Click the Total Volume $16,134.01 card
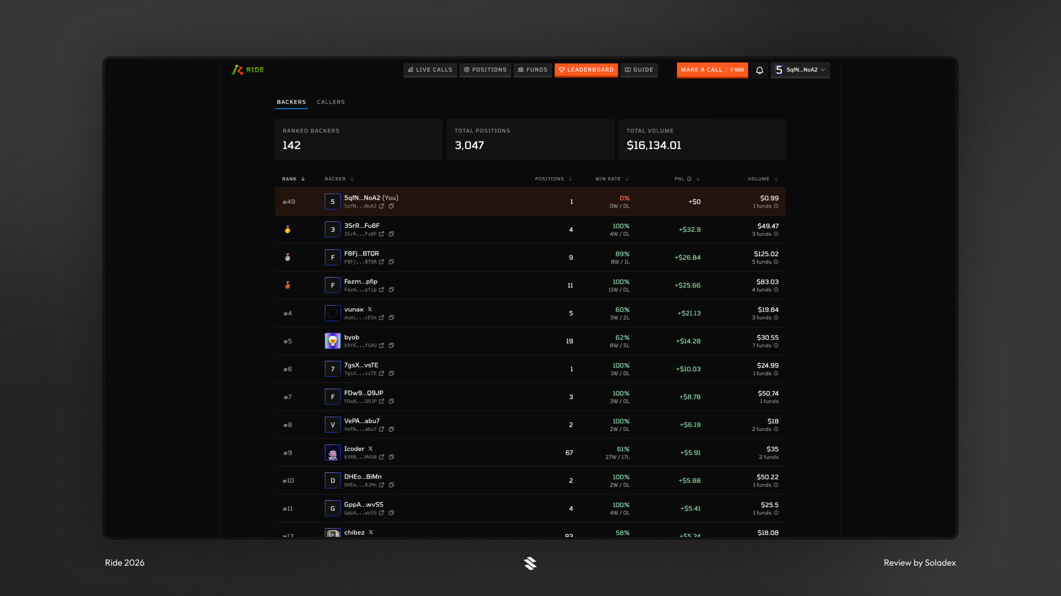 pyautogui.click(x=702, y=140)
